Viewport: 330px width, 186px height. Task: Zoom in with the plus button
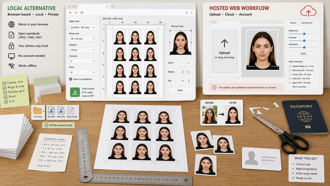[189, 63]
